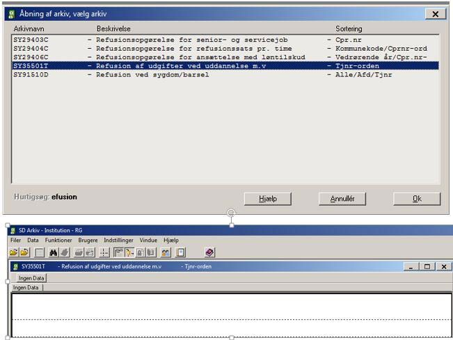
Task: Click 'Refusion ved sygdom/barsel' description
Action: pos(152,75)
